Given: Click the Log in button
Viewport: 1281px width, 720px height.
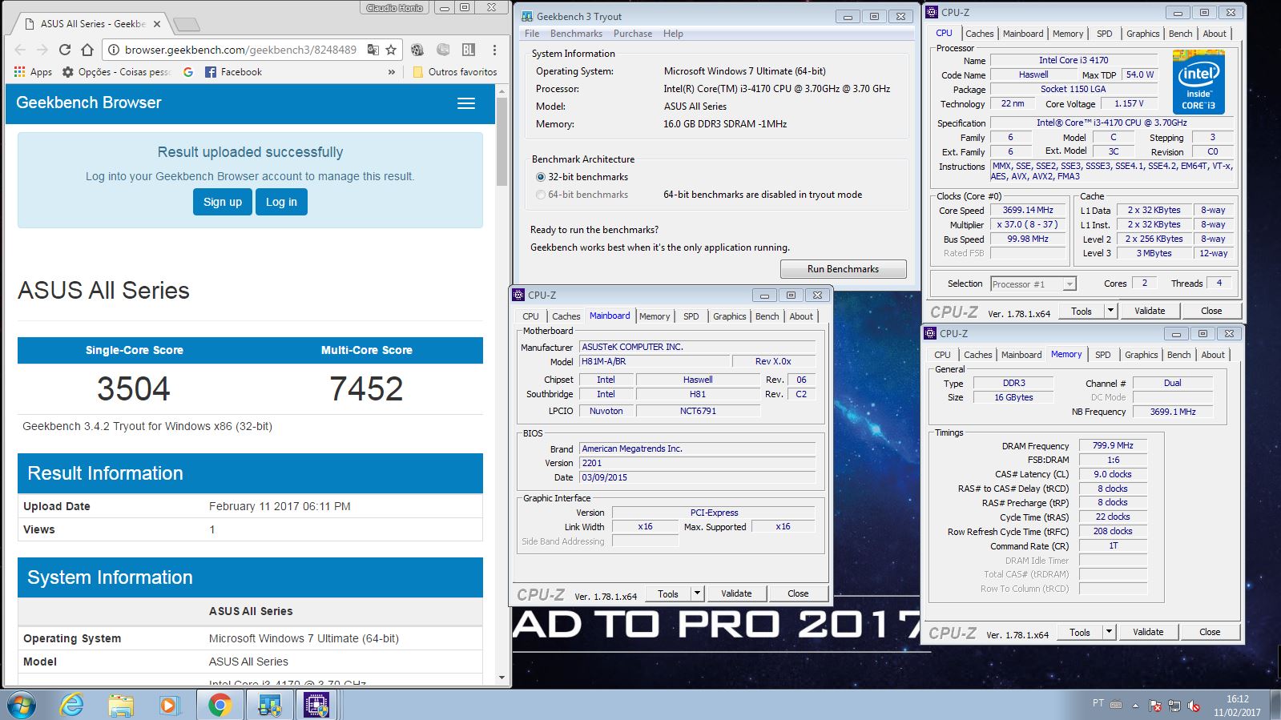Looking at the screenshot, I should pyautogui.click(x=281, y=202).
